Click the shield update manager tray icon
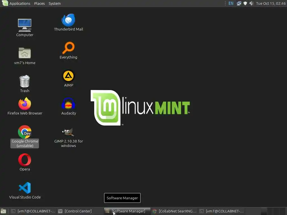The image size is (287, 215). tap(245, 3)
